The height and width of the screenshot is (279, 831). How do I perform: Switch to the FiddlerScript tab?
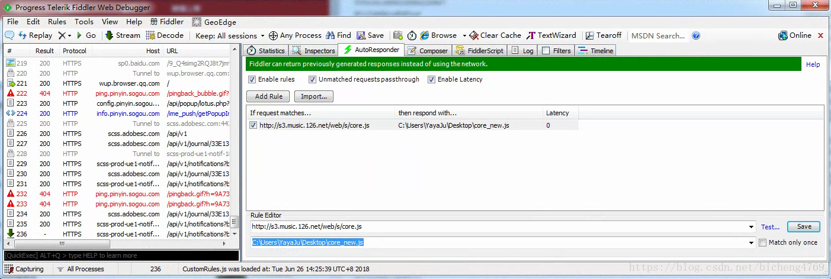point(480,51)
